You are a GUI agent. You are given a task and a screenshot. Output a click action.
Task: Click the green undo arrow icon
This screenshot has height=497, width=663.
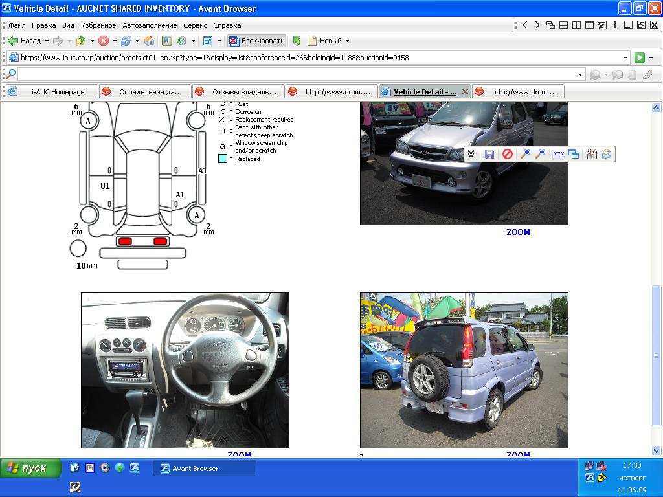[297, 41]
